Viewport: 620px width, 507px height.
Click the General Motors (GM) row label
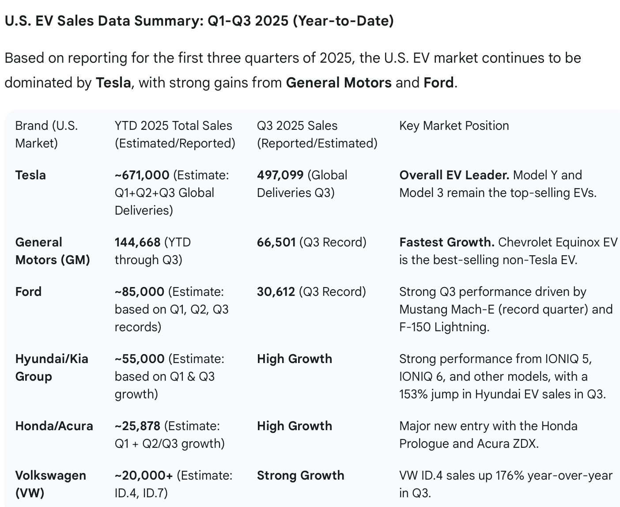point(52,251)
